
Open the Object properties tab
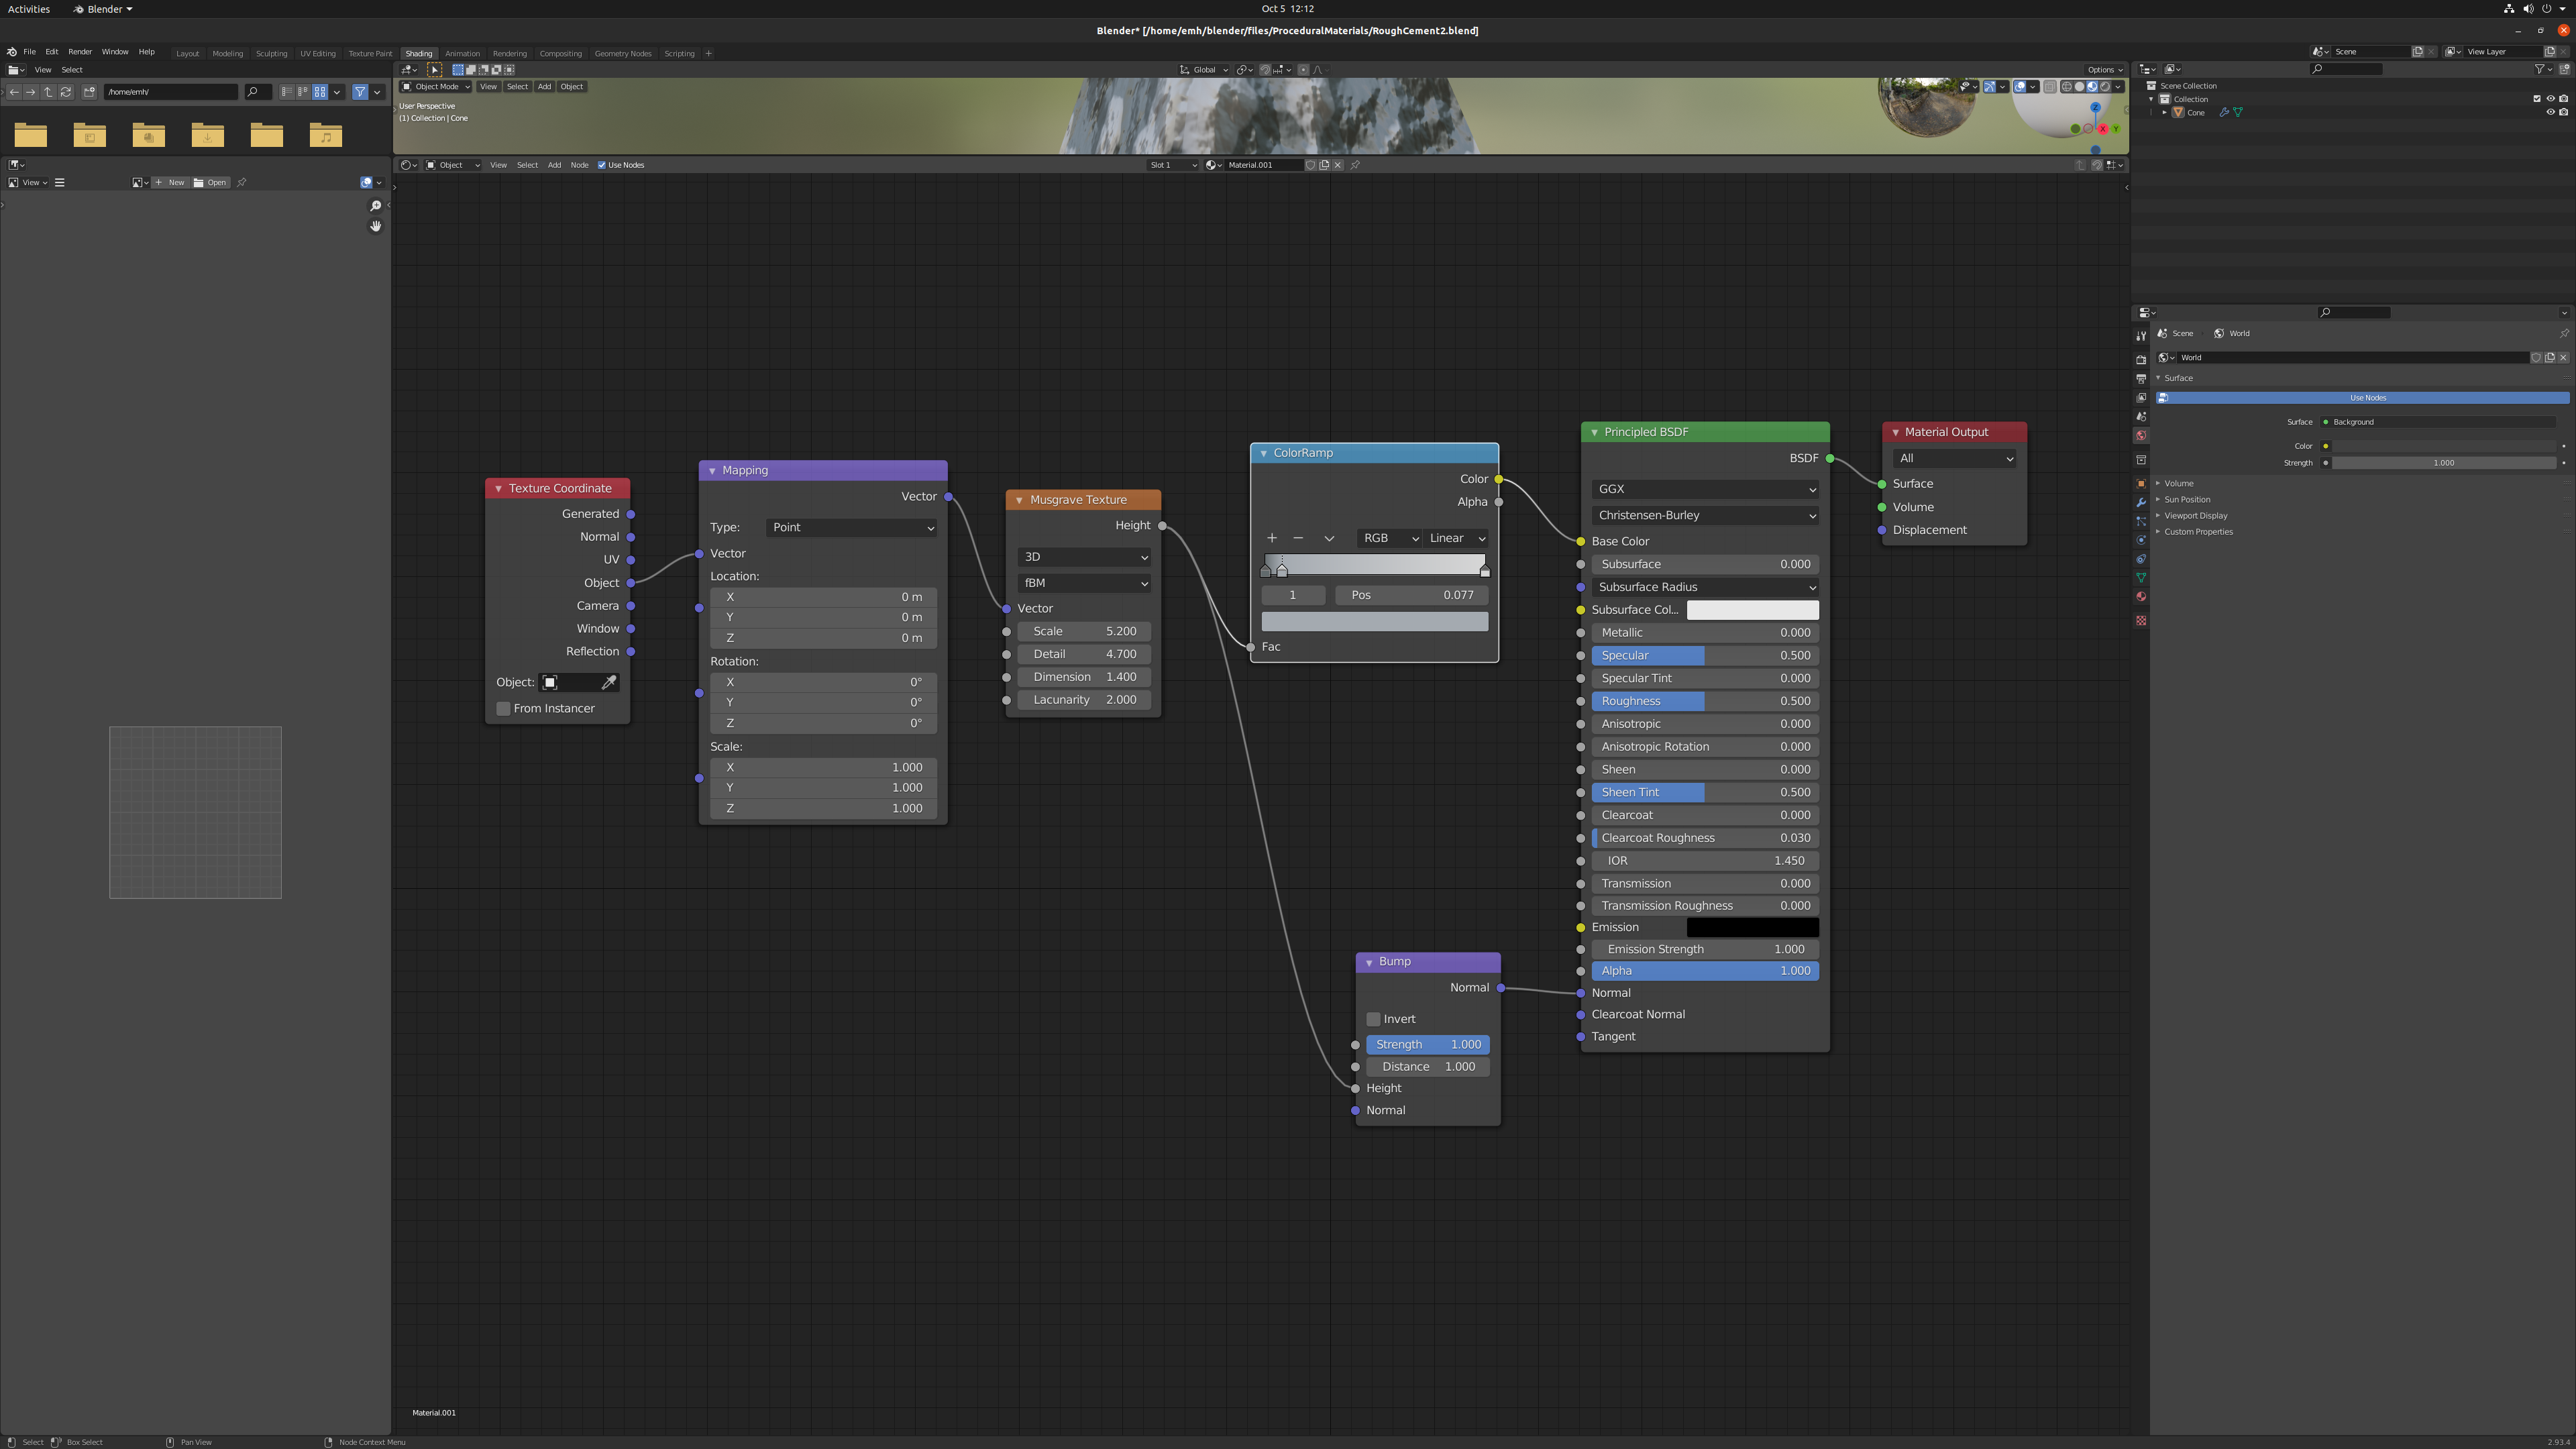coord(2141,484)
